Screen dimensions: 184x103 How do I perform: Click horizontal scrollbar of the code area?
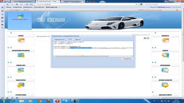(x=82, y=56)
